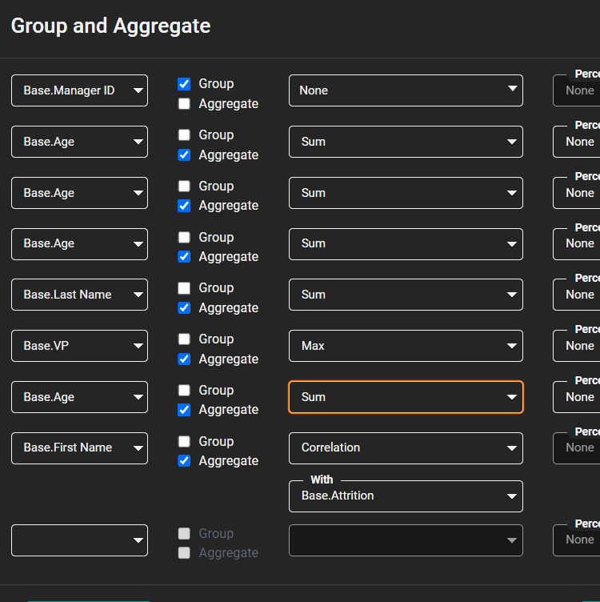Screen dimensions: 600x602
Task: Open the Base.VP field dropdown
Action: (79, 346)
